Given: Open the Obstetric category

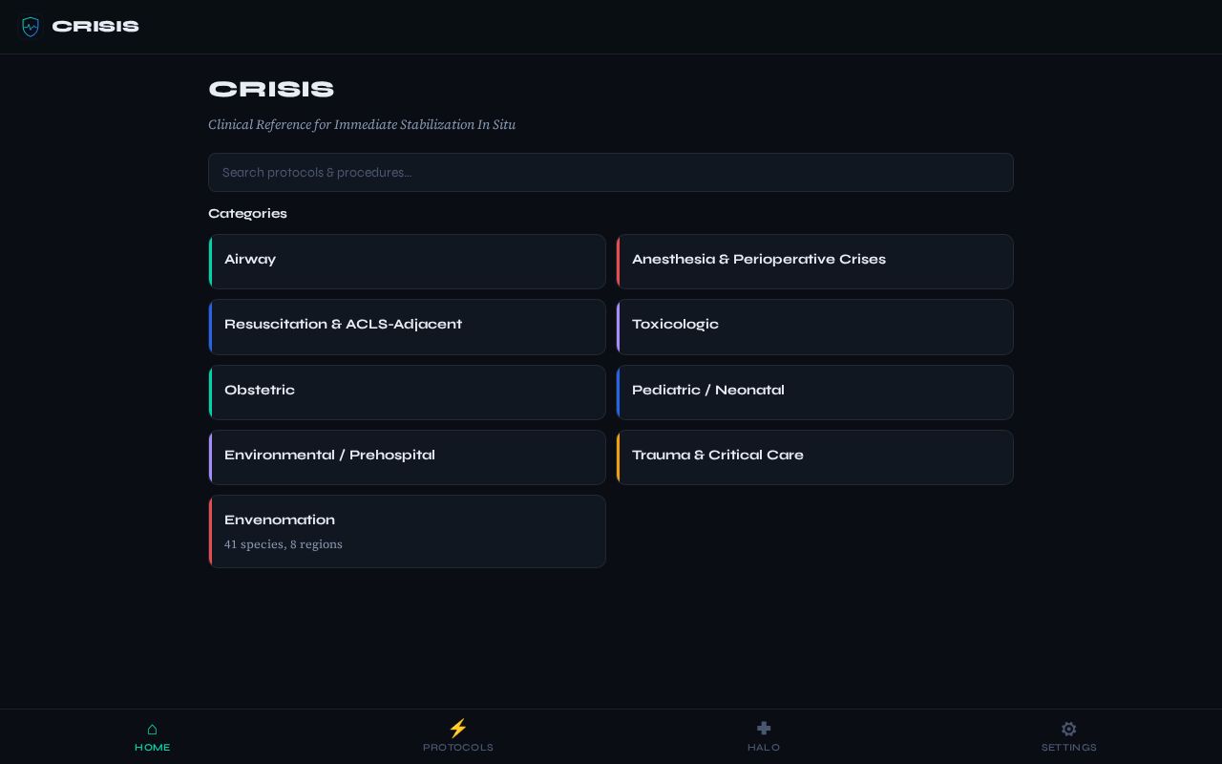Looking at the screenshot, I should click(407, 393).
